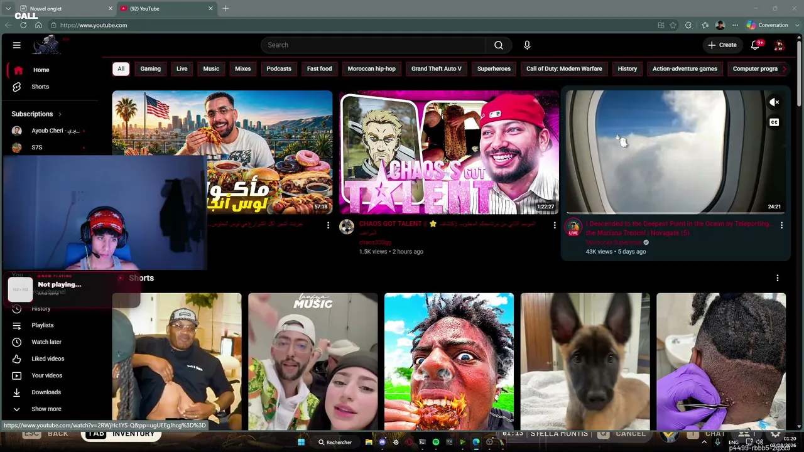Open the Windows Start menu
This screenshot has width=804, height=452.
pos(301,442)
